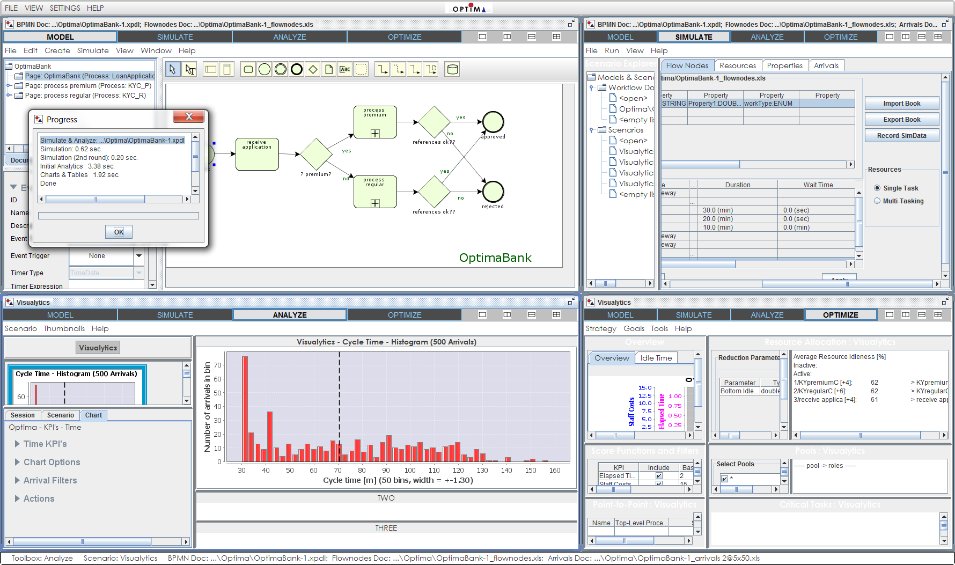
Task: Expand the Chart Options section
Action: 17,463
